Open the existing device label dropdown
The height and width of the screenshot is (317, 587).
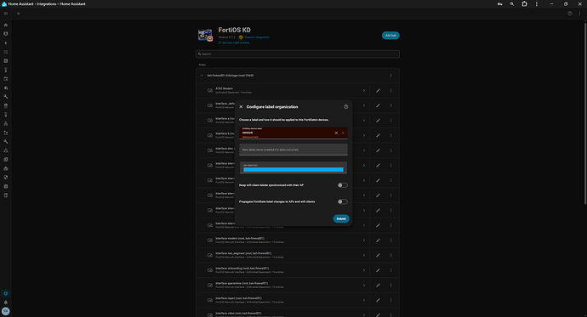coord(343,133)
